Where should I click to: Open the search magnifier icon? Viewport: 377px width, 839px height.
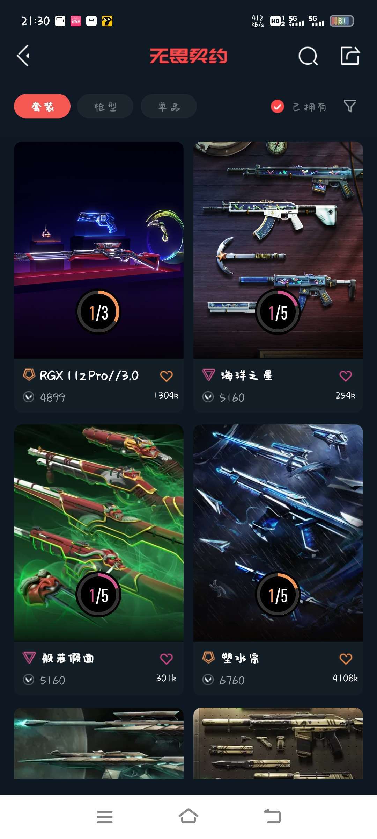coord(308,56)
